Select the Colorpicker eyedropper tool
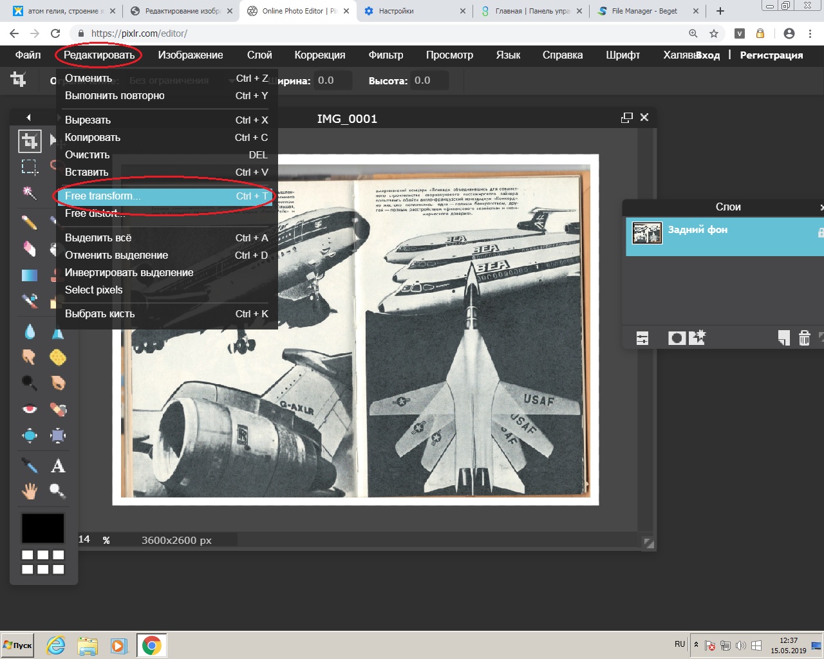 coord(29,465)
